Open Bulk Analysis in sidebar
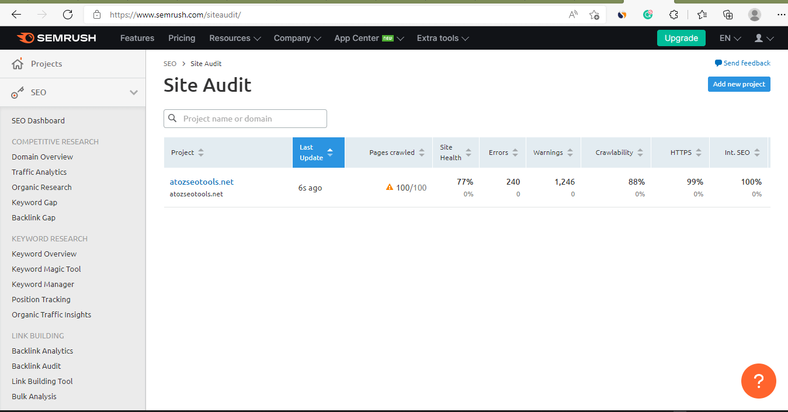Image resolution: width=788 pixels, height=412 pixels. pos(34,396)
